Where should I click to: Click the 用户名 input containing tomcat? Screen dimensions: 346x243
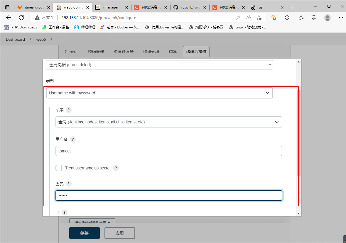[169, 151]
